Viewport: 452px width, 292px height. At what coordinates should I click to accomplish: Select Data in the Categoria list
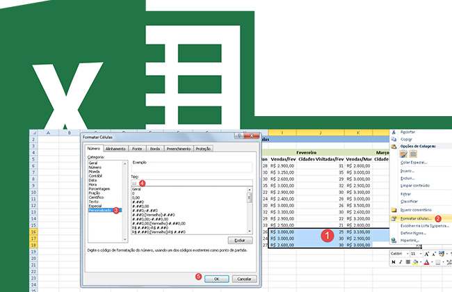(92, 180)
